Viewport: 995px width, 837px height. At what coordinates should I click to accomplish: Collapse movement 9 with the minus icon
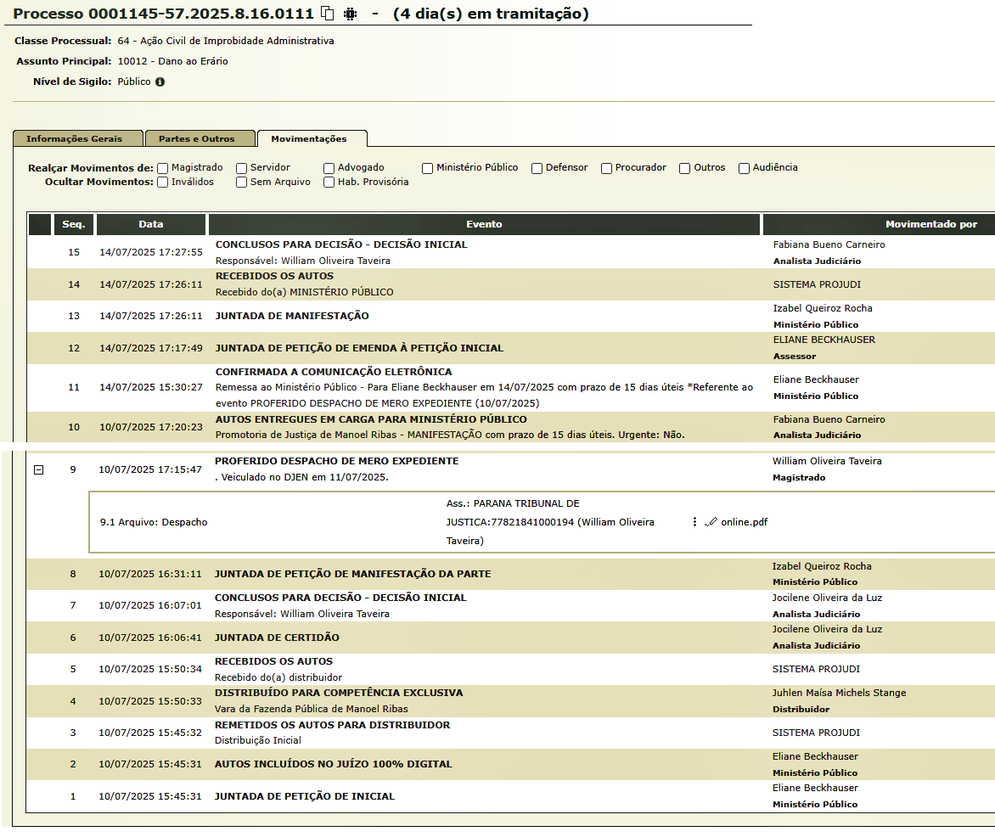click(39, 469)
